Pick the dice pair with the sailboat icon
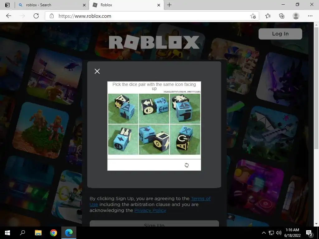The height and width of the screenshot is (239, 319). (x=185, y=109)
